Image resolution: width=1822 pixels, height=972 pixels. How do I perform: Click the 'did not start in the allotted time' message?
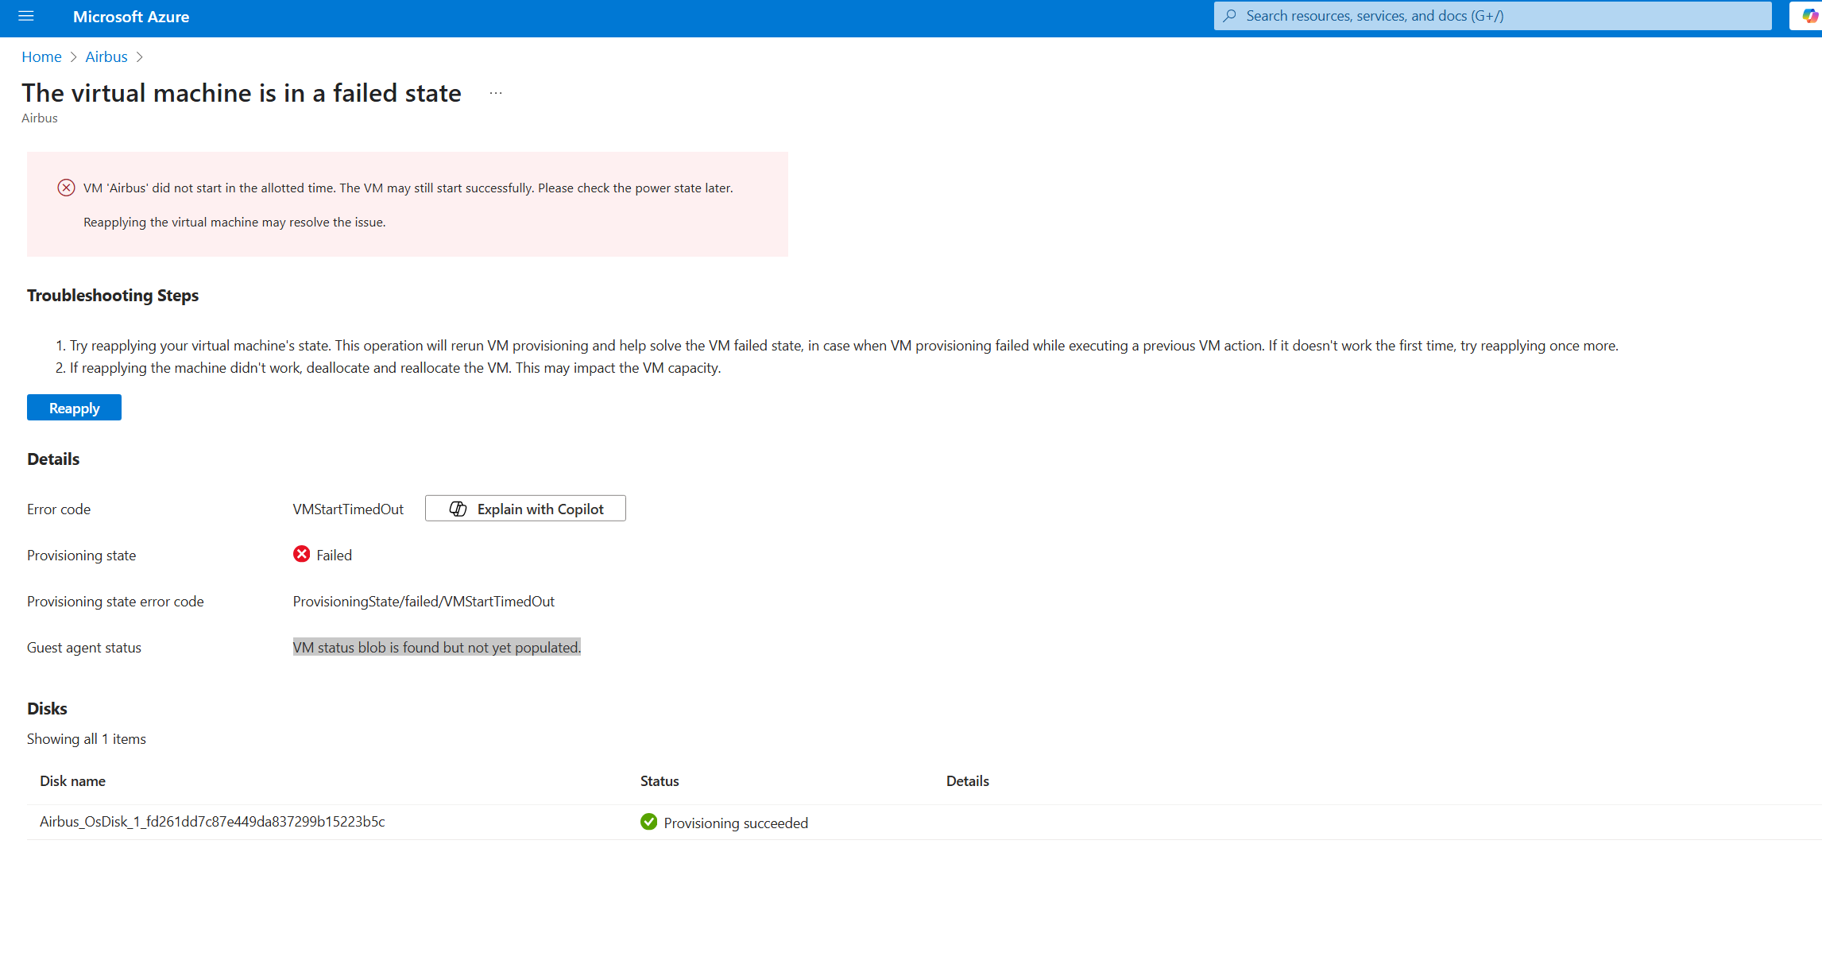[408, 188]
